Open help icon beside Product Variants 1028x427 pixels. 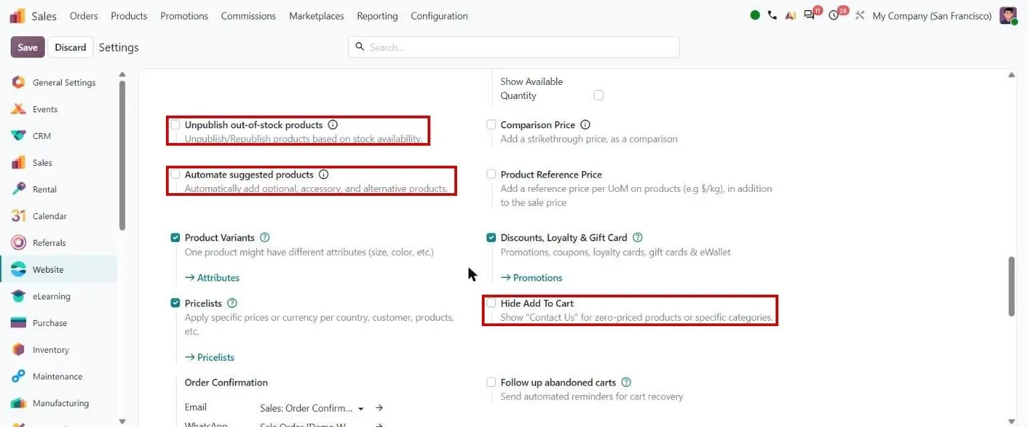pyautogui.click(x=264, y=237)
